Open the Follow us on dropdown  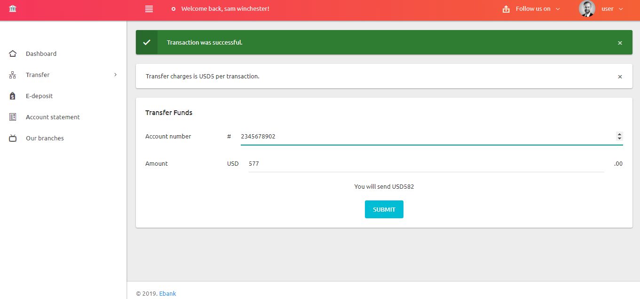click(531, 8)
